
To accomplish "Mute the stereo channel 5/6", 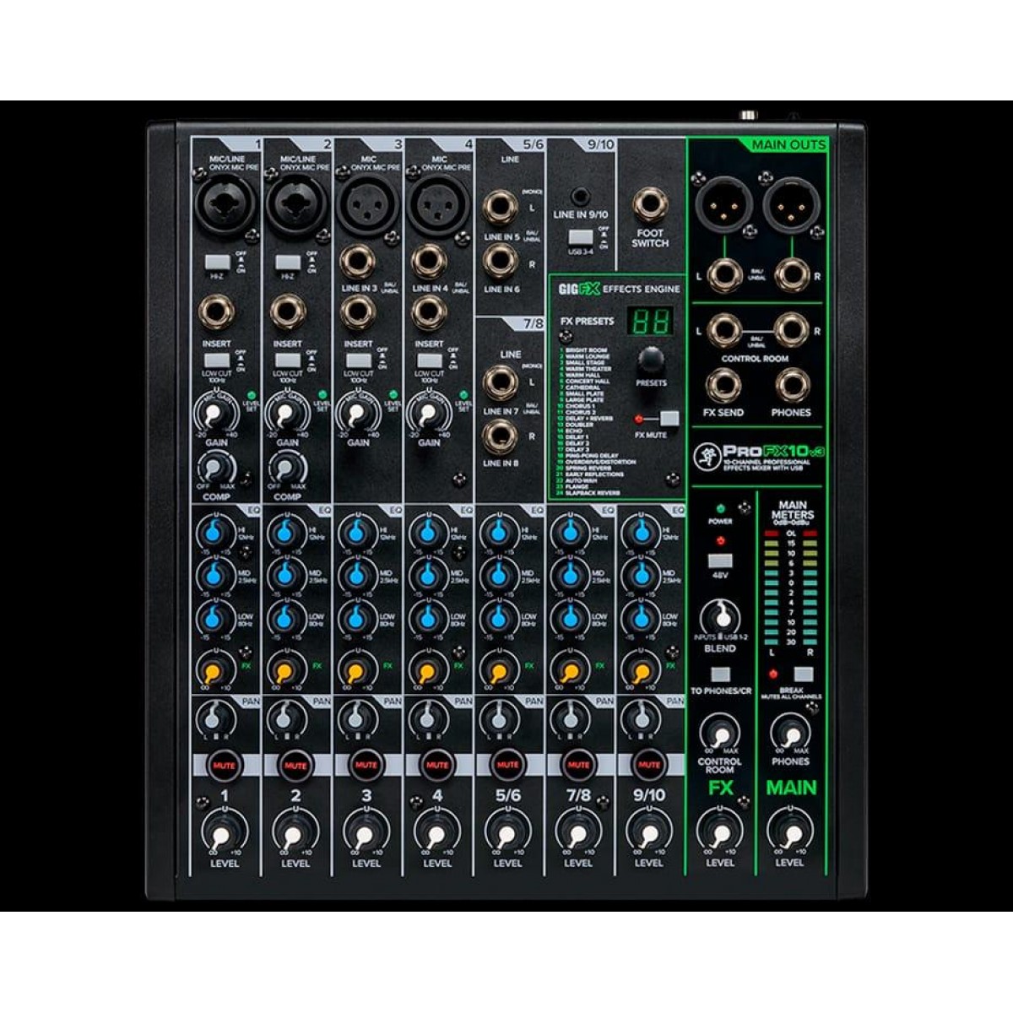I will coord(508,765).
